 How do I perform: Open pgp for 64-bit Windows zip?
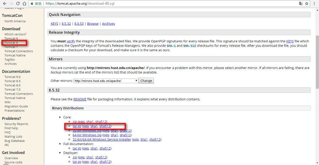106,135
